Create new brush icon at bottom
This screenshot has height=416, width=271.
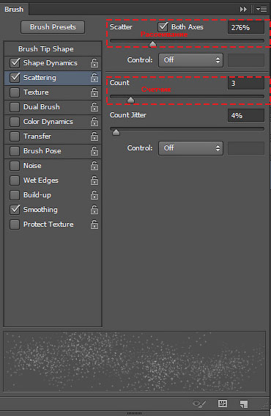tap(244, 404)
